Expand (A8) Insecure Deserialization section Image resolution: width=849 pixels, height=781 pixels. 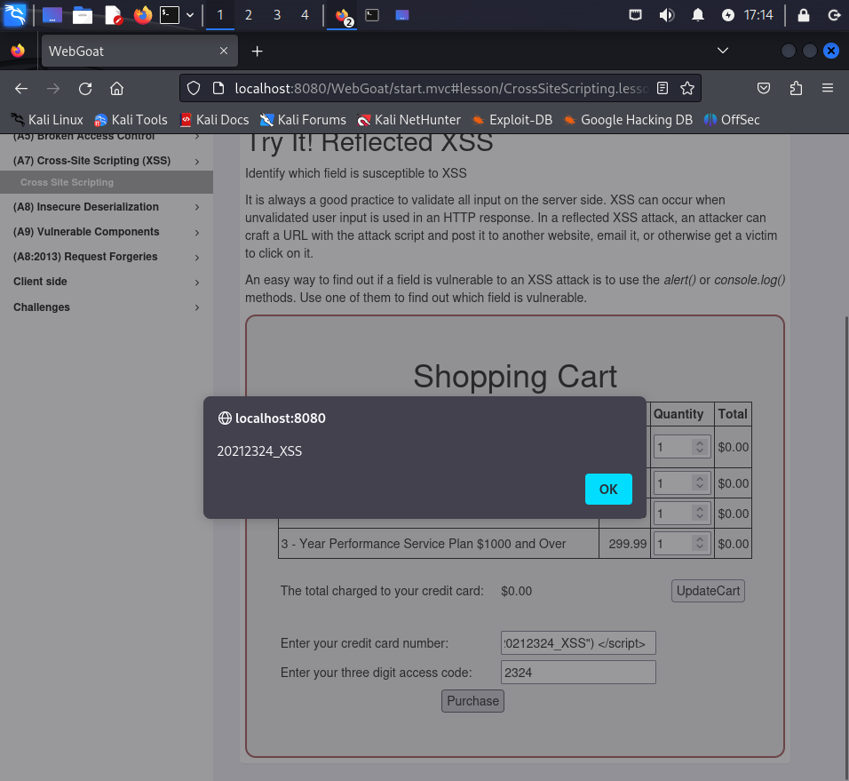point(107,207)
